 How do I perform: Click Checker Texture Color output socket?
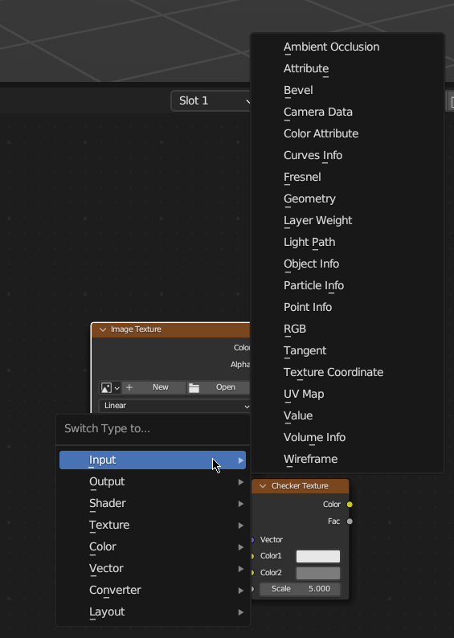tap(350, 505)
